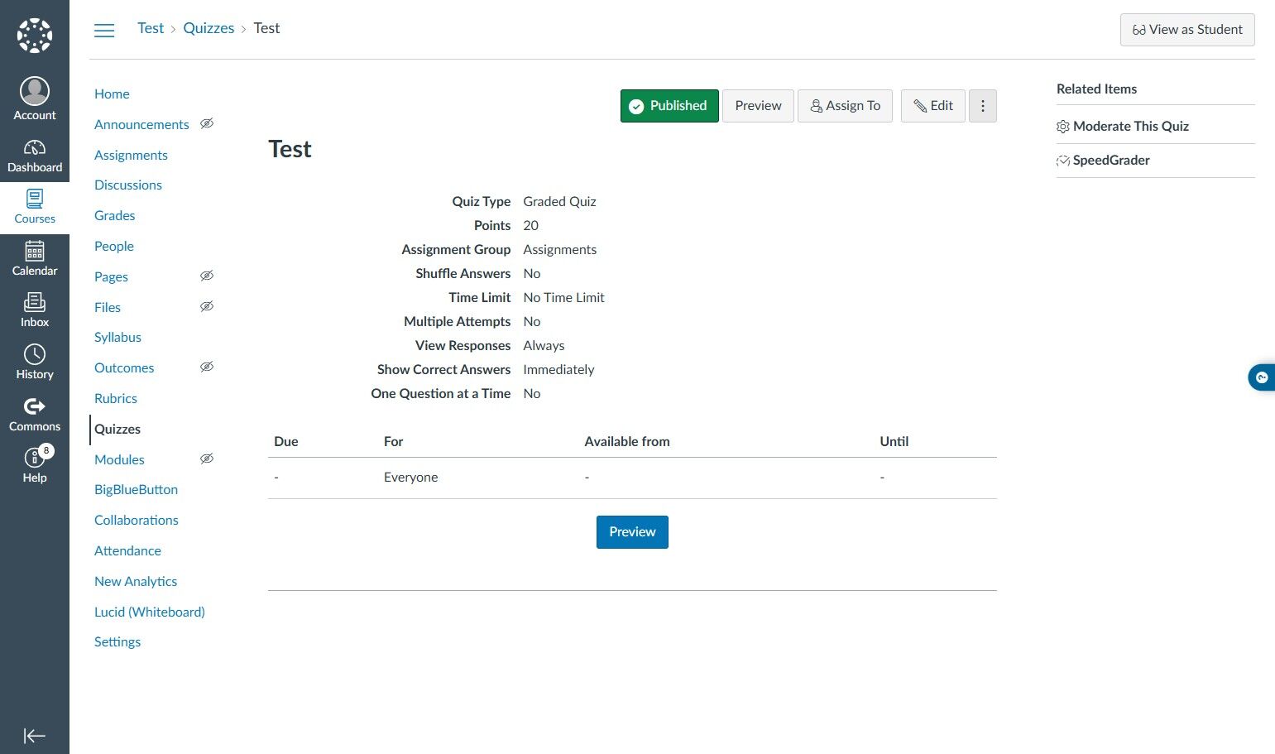Select Quizzes in course navigation
The height and width of the screenshot is (754, 1275).
pyautogui.click(x=117, y=429)
